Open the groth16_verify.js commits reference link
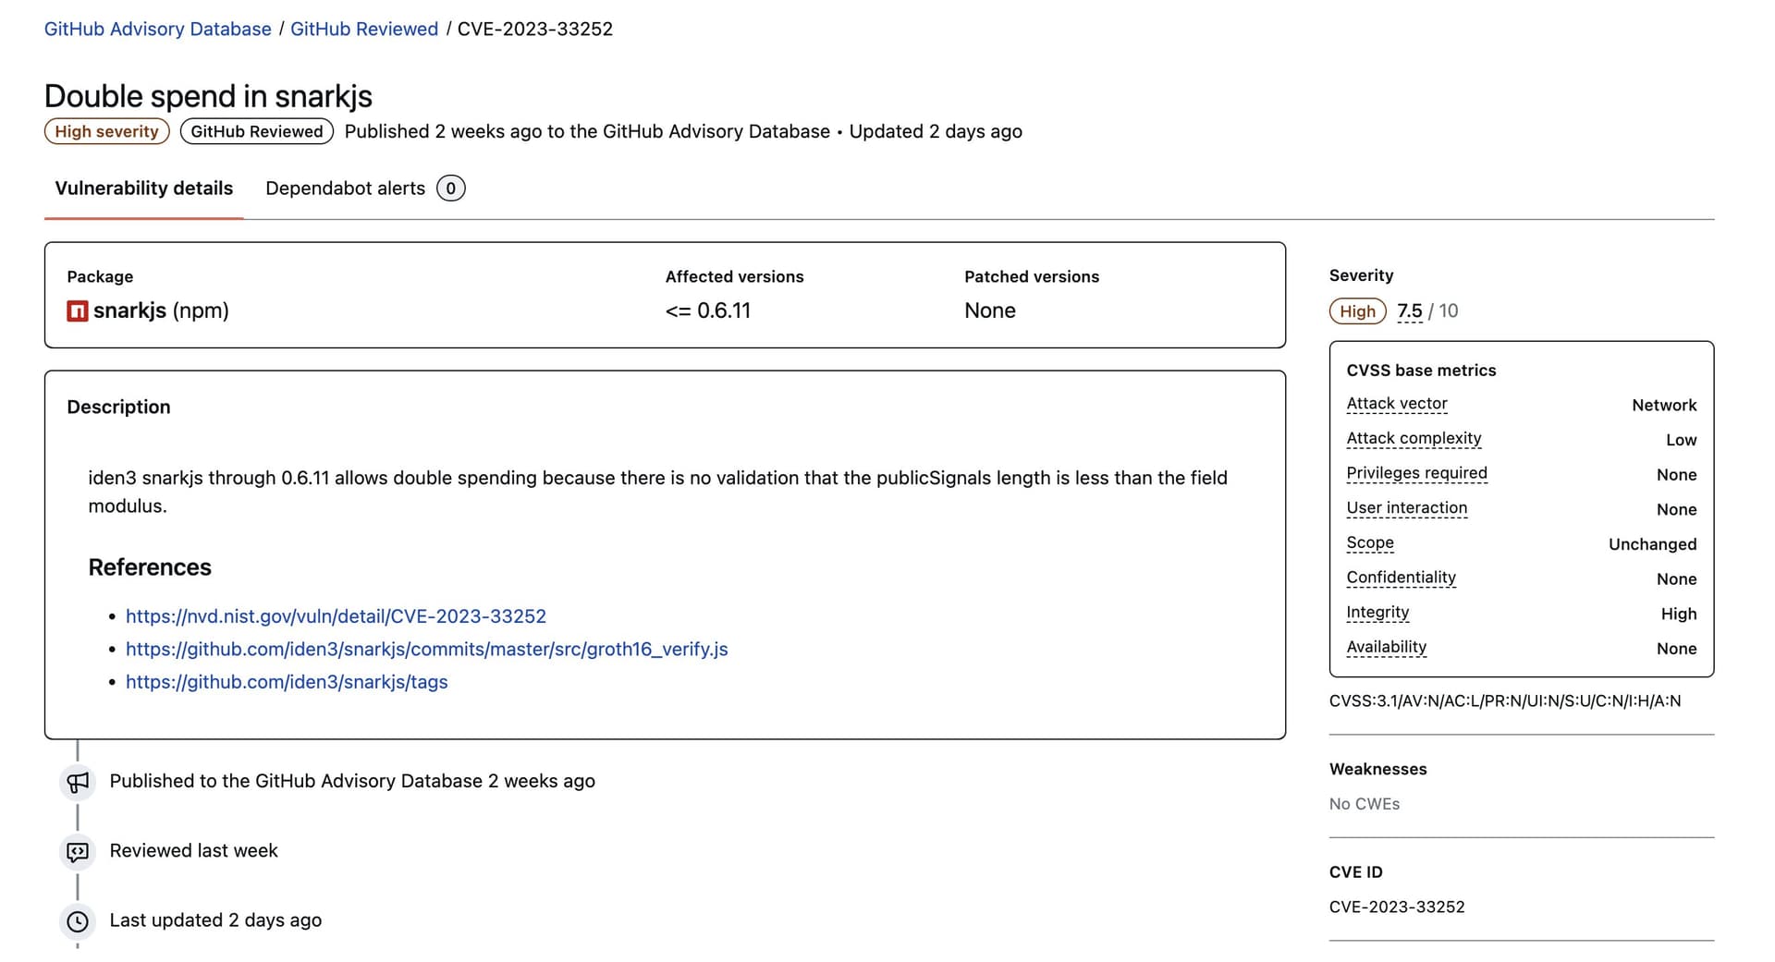This screenshot has height=962, width=1775. pyautogui.click(x=427, y=650)
